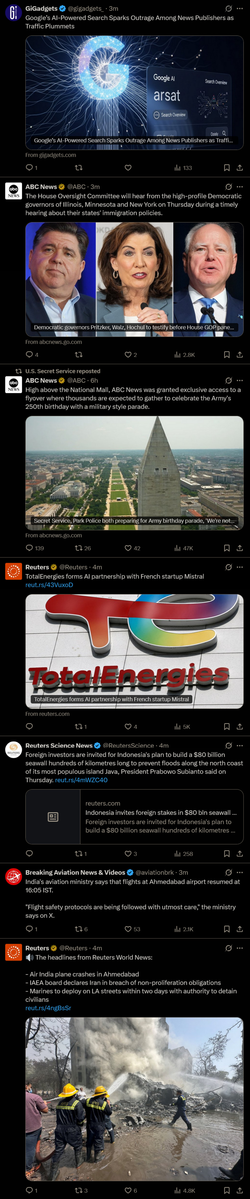This screenshot has width=250, height=1199.
Task: Like the Reuters World News headlines post
Action: (131, 1190)
